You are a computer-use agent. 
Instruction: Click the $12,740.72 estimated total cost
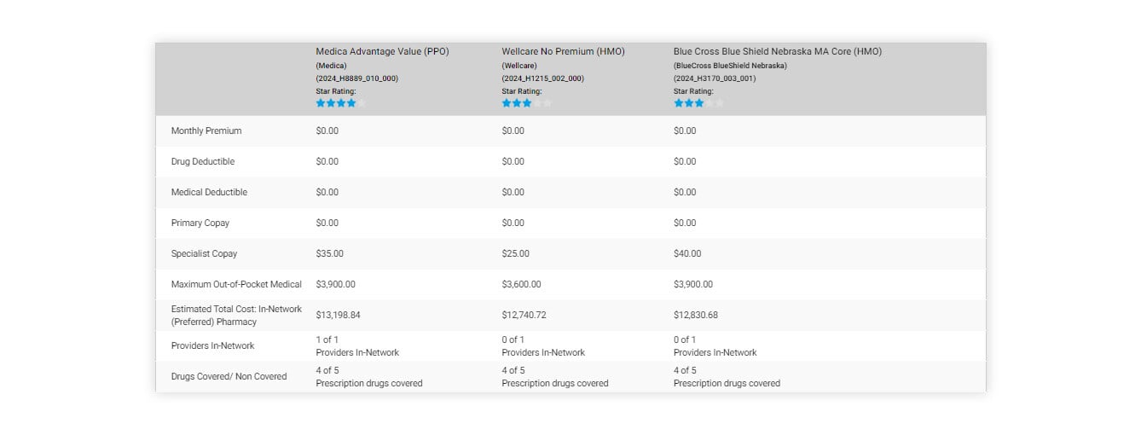(x=524, y=315)
